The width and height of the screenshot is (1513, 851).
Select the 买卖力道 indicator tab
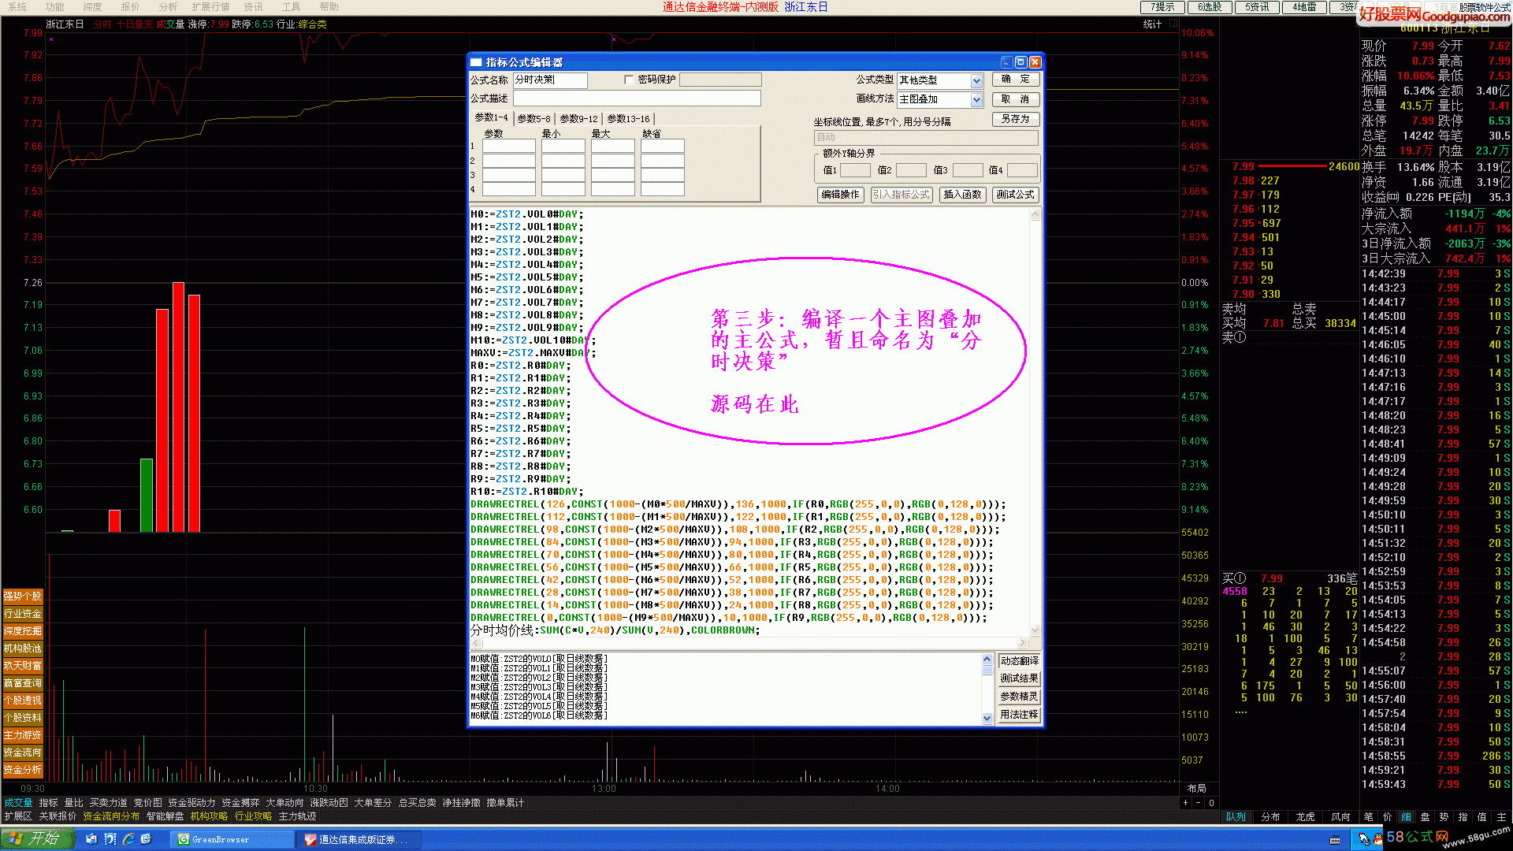(x=108, y=803)
